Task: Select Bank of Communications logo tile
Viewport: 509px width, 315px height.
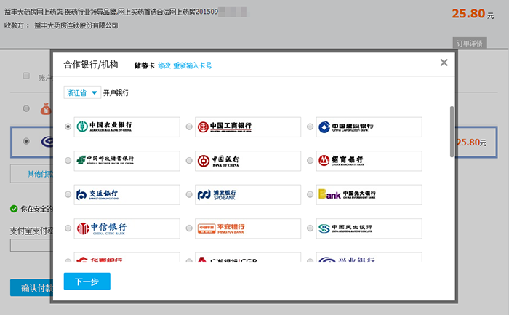Action: [x=127, y=194]
